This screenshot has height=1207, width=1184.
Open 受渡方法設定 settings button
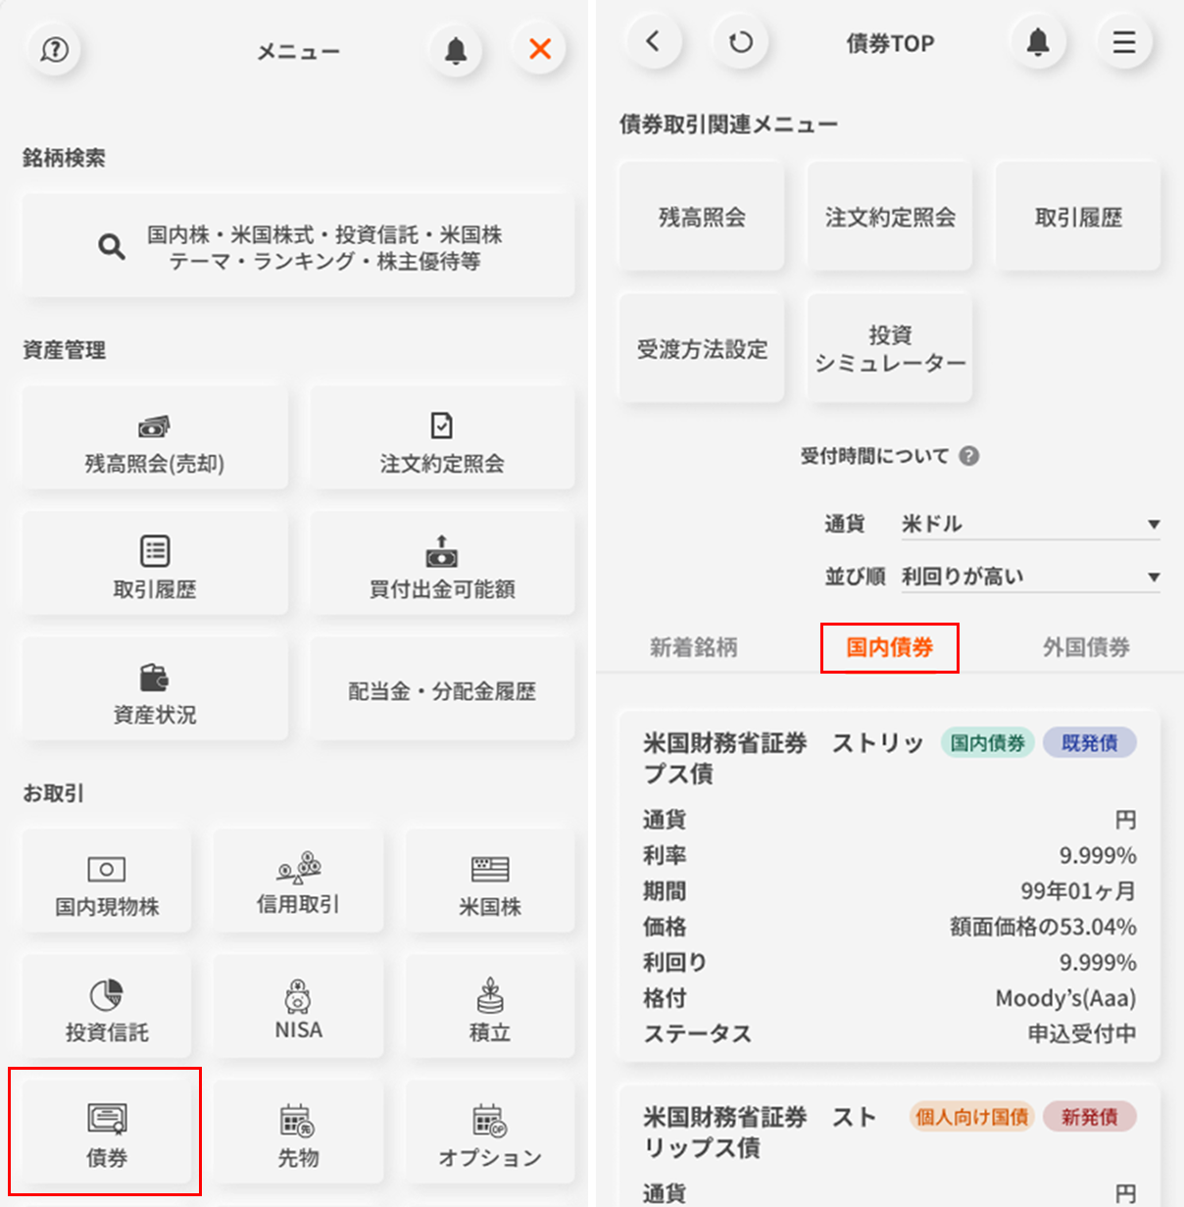pyautogui.click(x=702, y=349)
